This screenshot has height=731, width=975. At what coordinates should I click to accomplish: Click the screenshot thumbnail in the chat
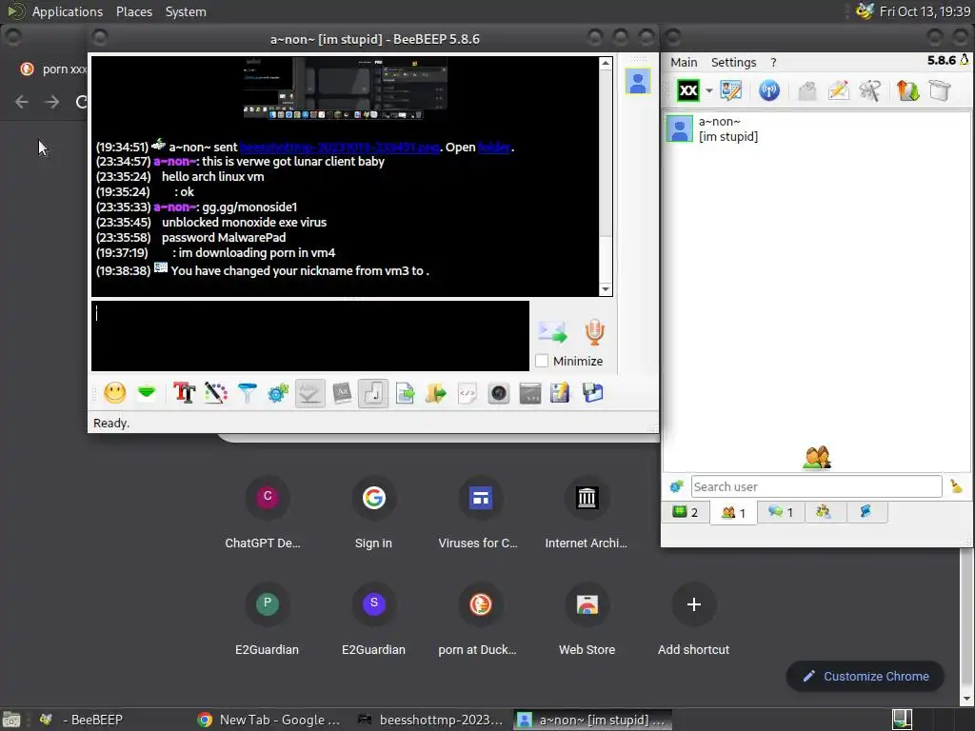pyautogui.click(x=345, y=89)
